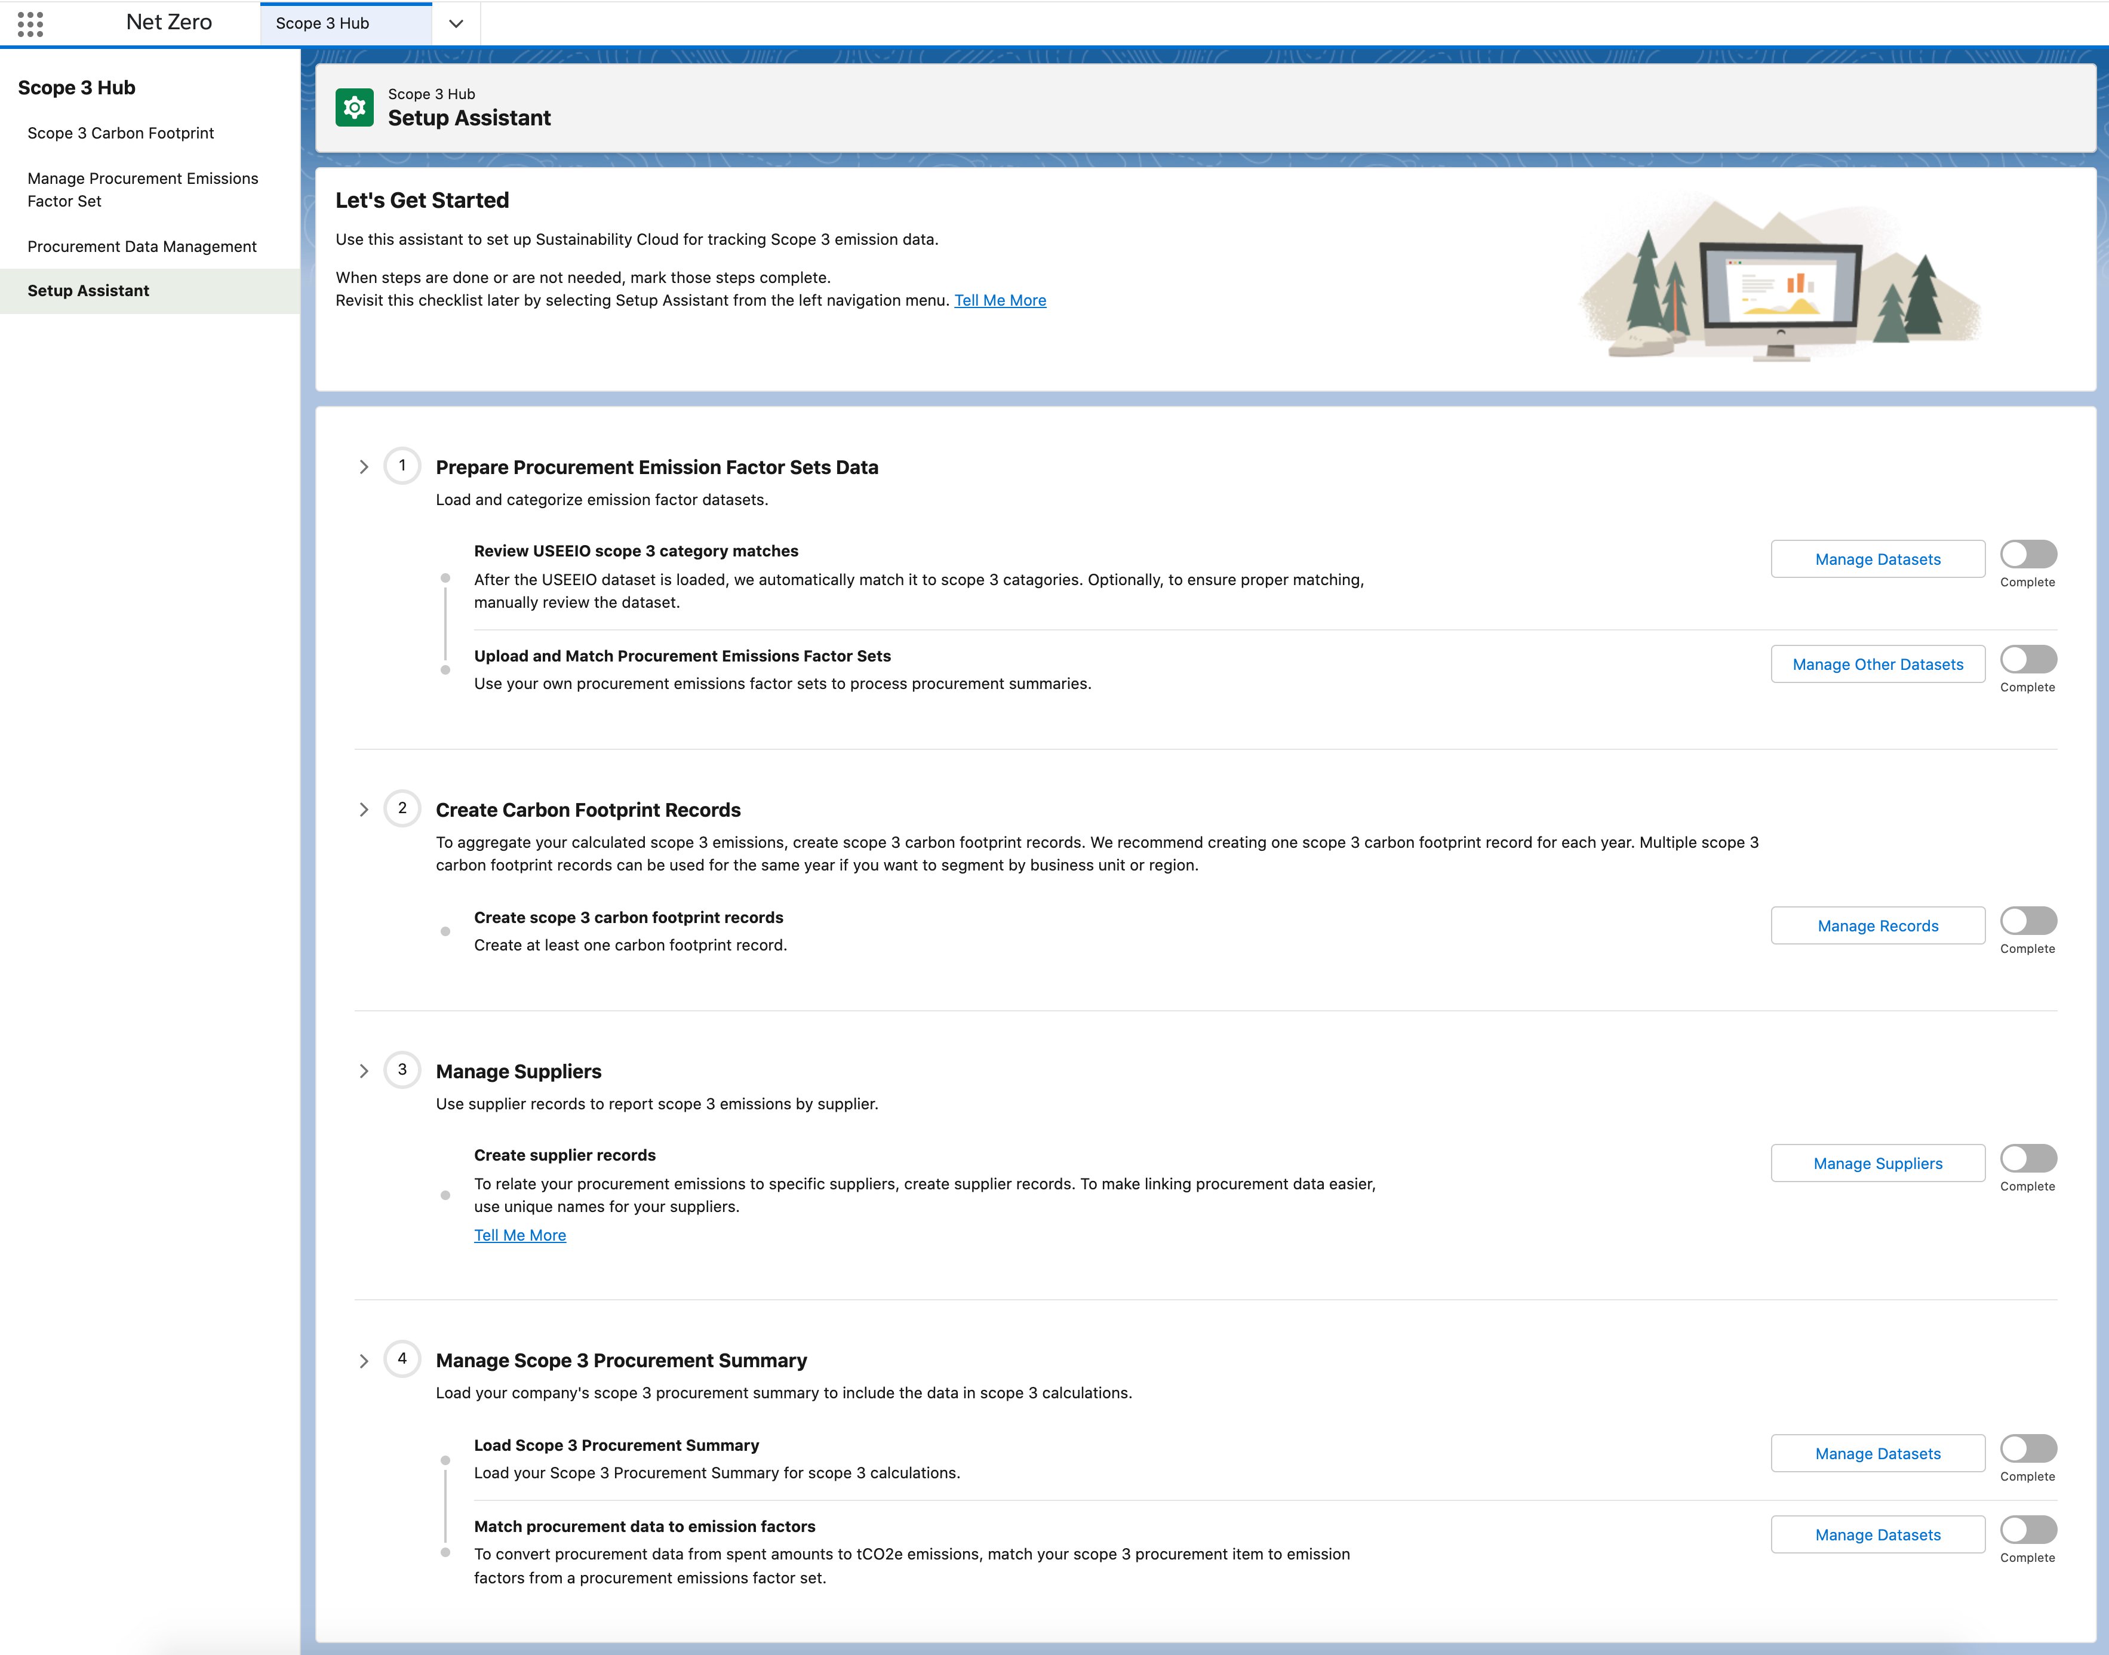Click step number 3 circle
The image size is (2109, 1655).
[x=402, y=1070]
